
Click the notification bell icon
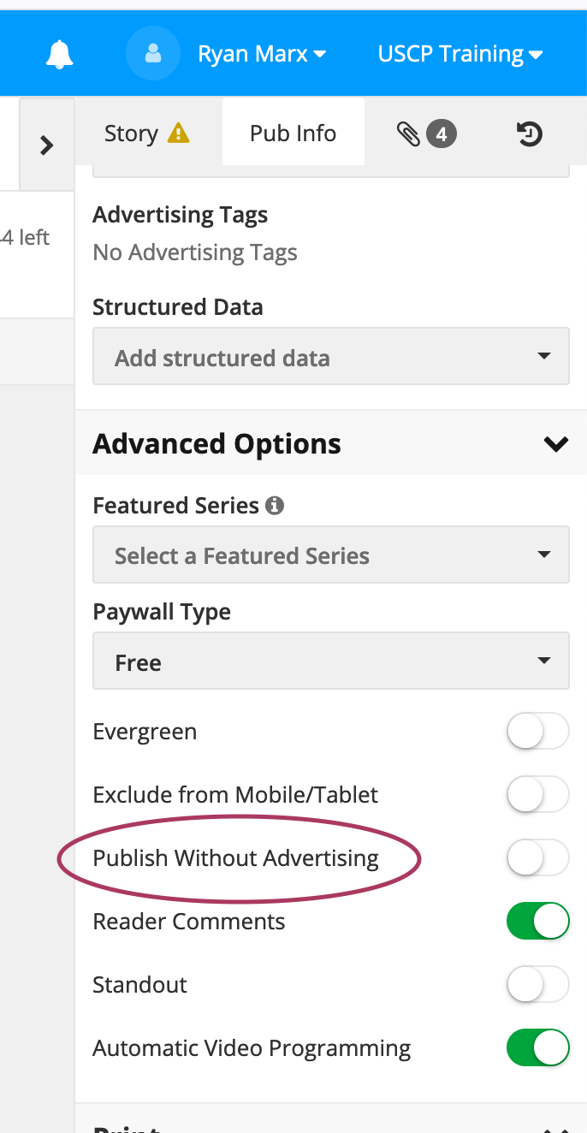tap(59, 55)
